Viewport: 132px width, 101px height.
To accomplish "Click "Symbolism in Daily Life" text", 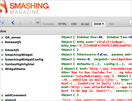I will point(99,83).
